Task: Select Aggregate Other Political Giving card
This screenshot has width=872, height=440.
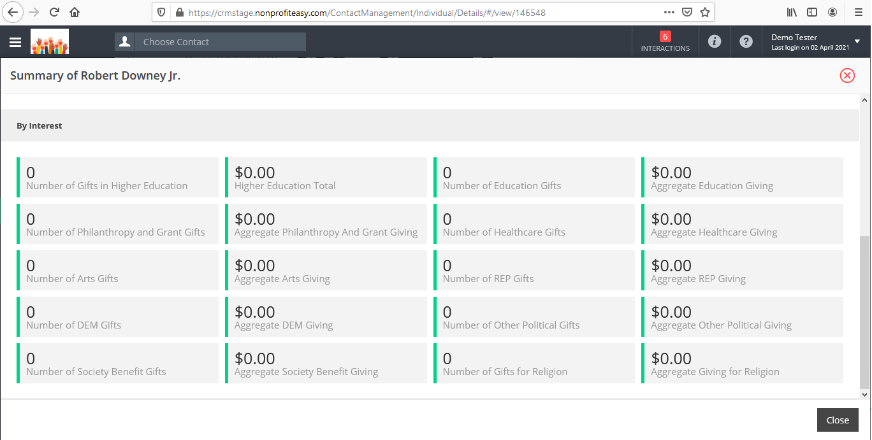Action: pos(742,317)
